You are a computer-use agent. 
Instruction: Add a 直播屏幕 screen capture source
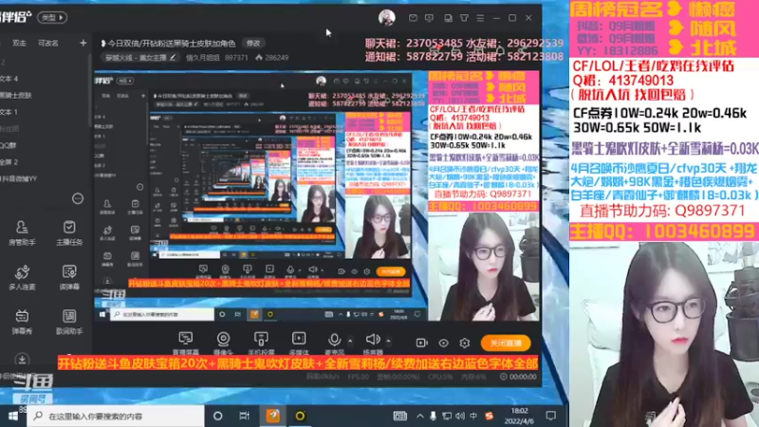click(186, 343)
